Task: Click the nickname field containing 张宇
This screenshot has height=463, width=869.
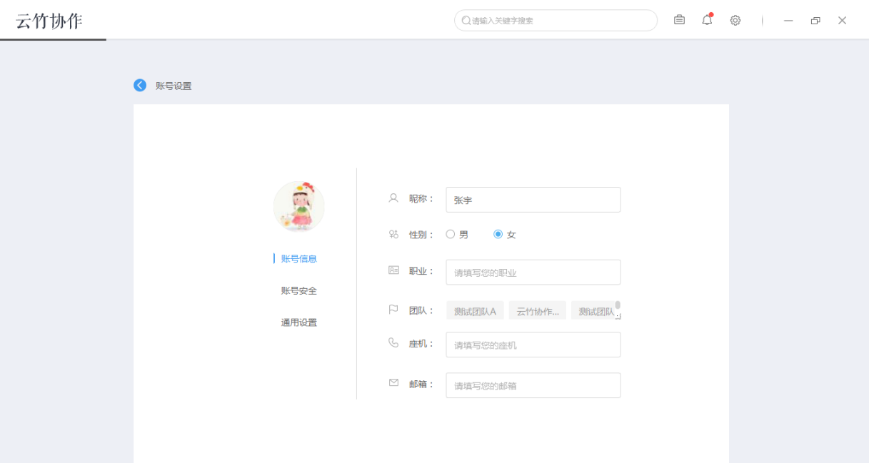Action: (x=533, y=199)
